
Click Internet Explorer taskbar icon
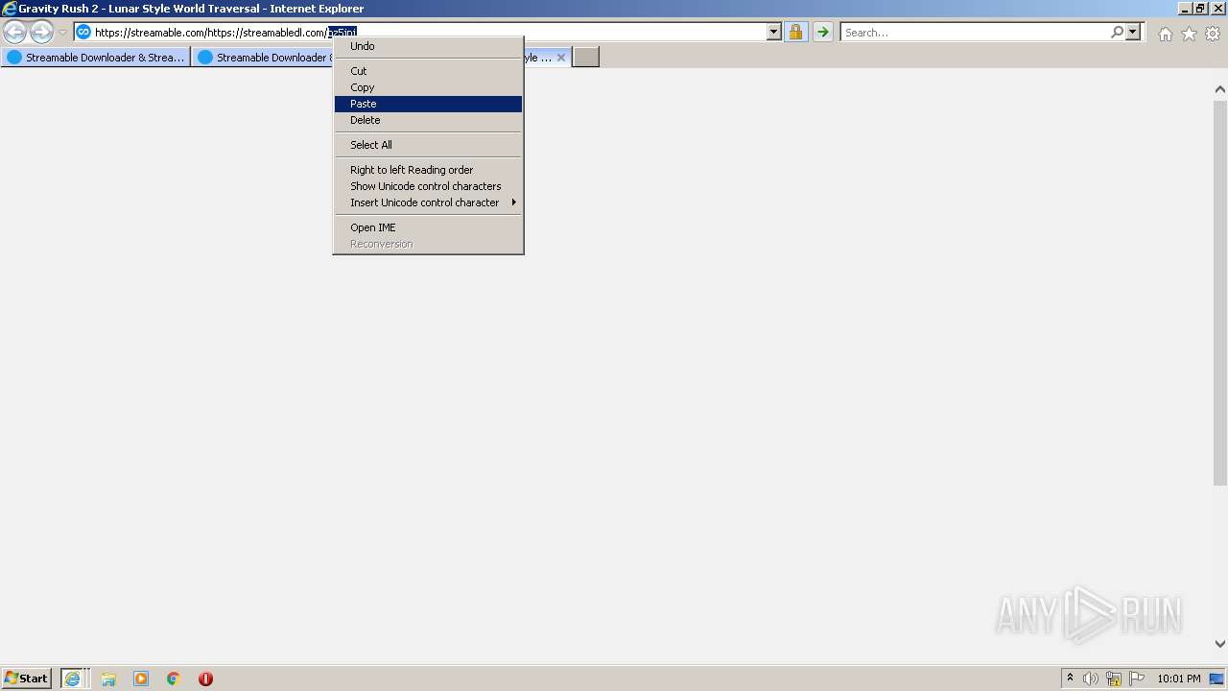click(x=73, y=679)
